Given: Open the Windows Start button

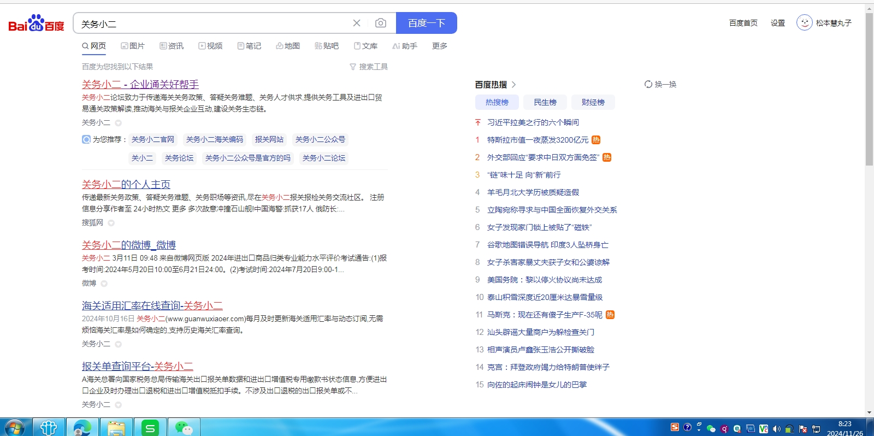Looking at the screenshot, I should tap(15, 427).
